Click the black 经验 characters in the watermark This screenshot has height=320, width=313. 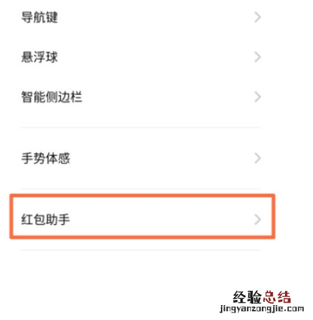(247, 297)
